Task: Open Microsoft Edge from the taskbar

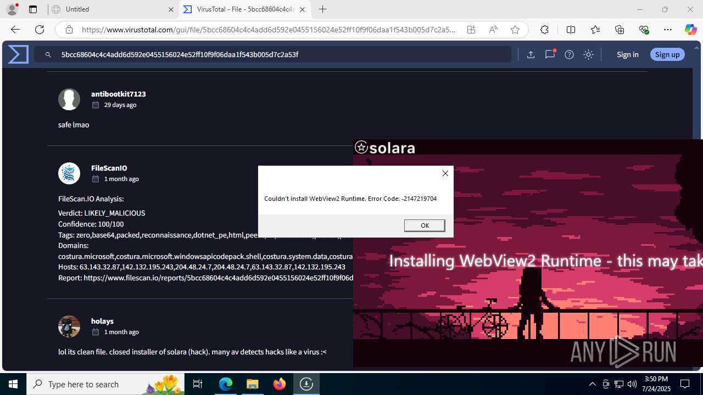Action: (x=226, y=384)
